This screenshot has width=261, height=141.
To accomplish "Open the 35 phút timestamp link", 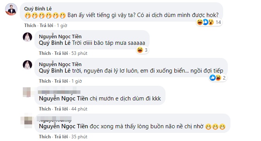I will tap(79, 136).
